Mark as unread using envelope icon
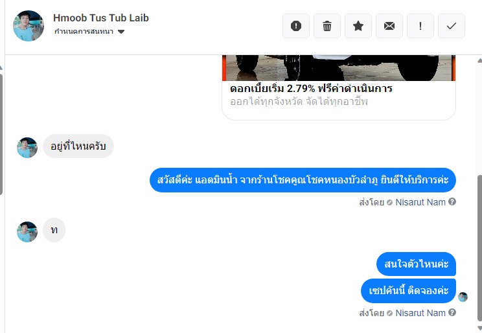 389,26
